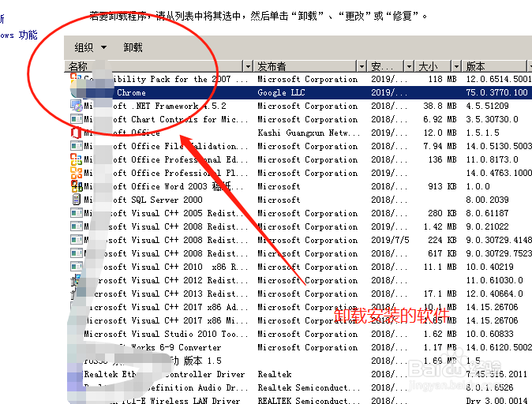Screen dimensions: 532x404
Task: Click icon of Office Professional Ed. entry
Action: point(77,159)
